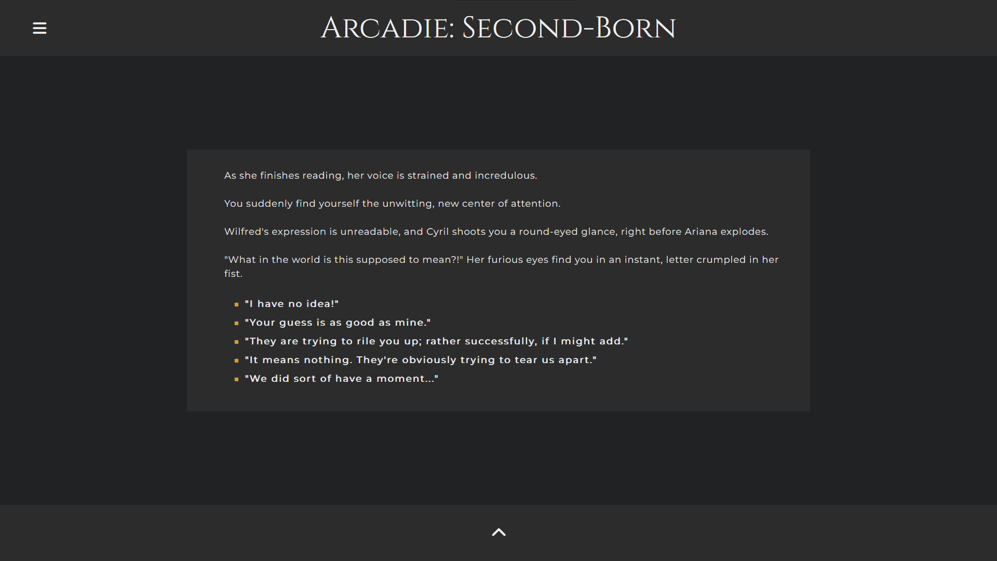Click the bullet beside "It means nothing" option
The height and width of the screenshot is (561, 997).
(237, 361)
